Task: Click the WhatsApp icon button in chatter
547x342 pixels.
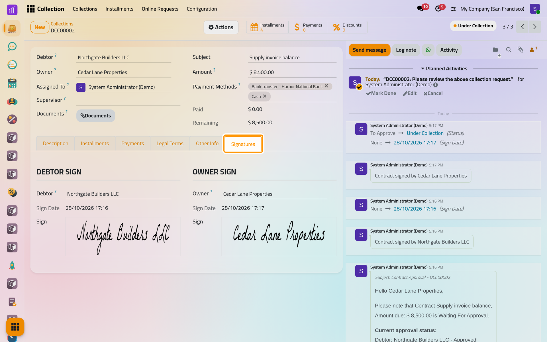Action: 428,50
